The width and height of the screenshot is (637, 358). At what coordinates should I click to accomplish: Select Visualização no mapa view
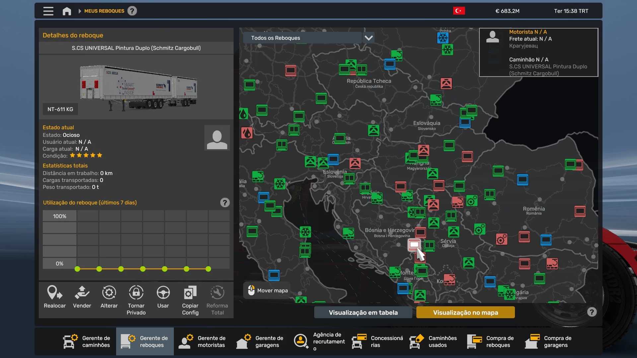click(465, 312)
